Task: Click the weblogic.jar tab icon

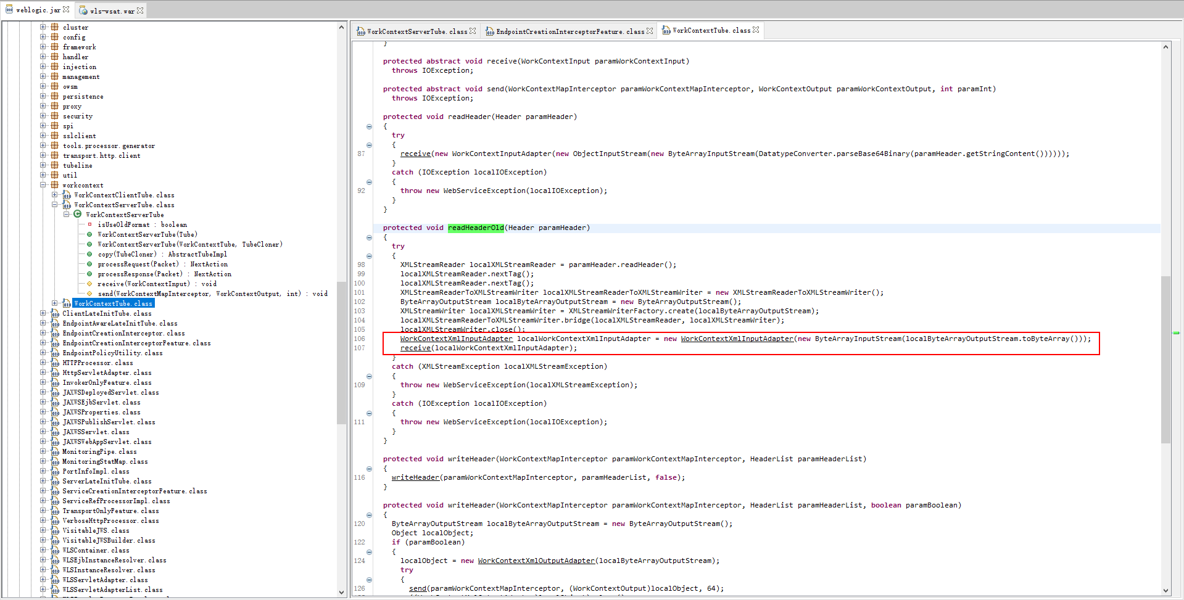Action: (9, 9)
